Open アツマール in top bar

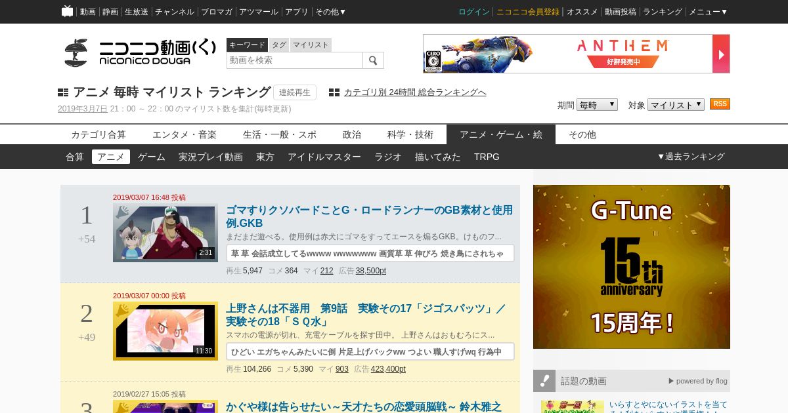point(259,12)
